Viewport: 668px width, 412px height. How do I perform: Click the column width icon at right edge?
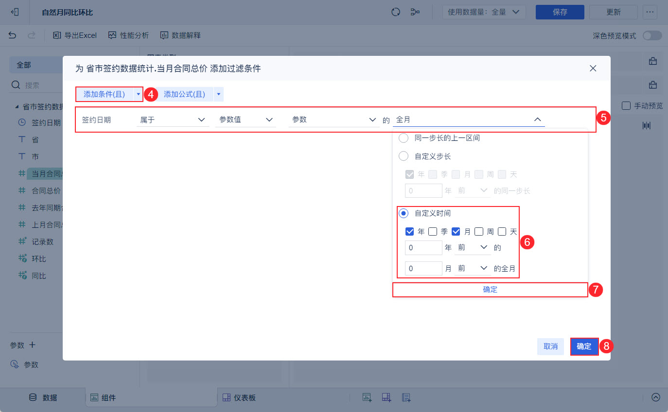(646, 125)
